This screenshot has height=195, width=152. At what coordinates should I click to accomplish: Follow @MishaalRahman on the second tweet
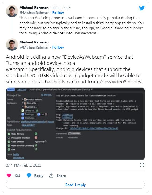(x=58, y=47)
